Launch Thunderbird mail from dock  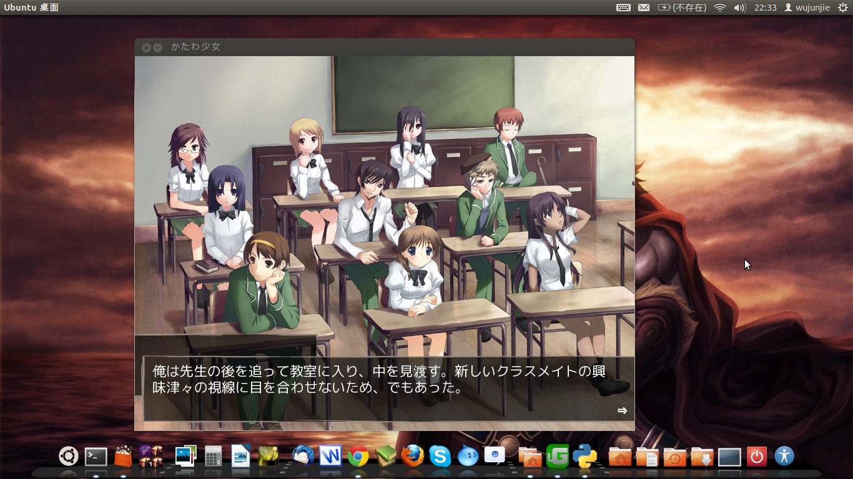coord(303,457)
